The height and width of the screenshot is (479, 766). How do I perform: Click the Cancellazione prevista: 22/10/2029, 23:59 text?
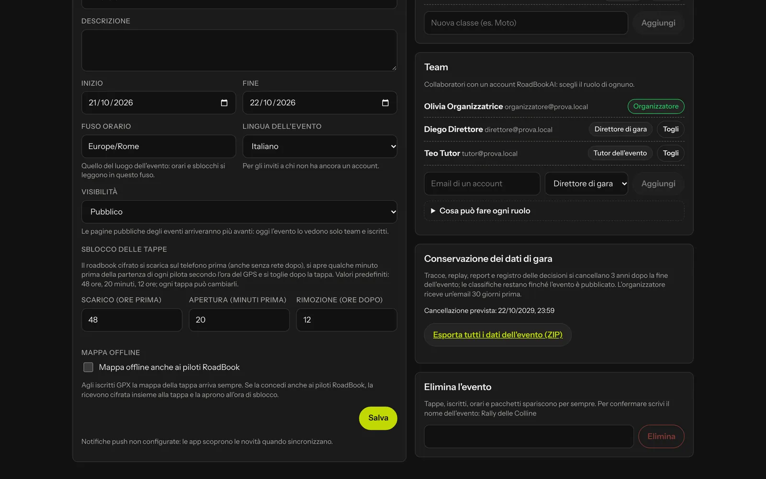pos(489,311)
